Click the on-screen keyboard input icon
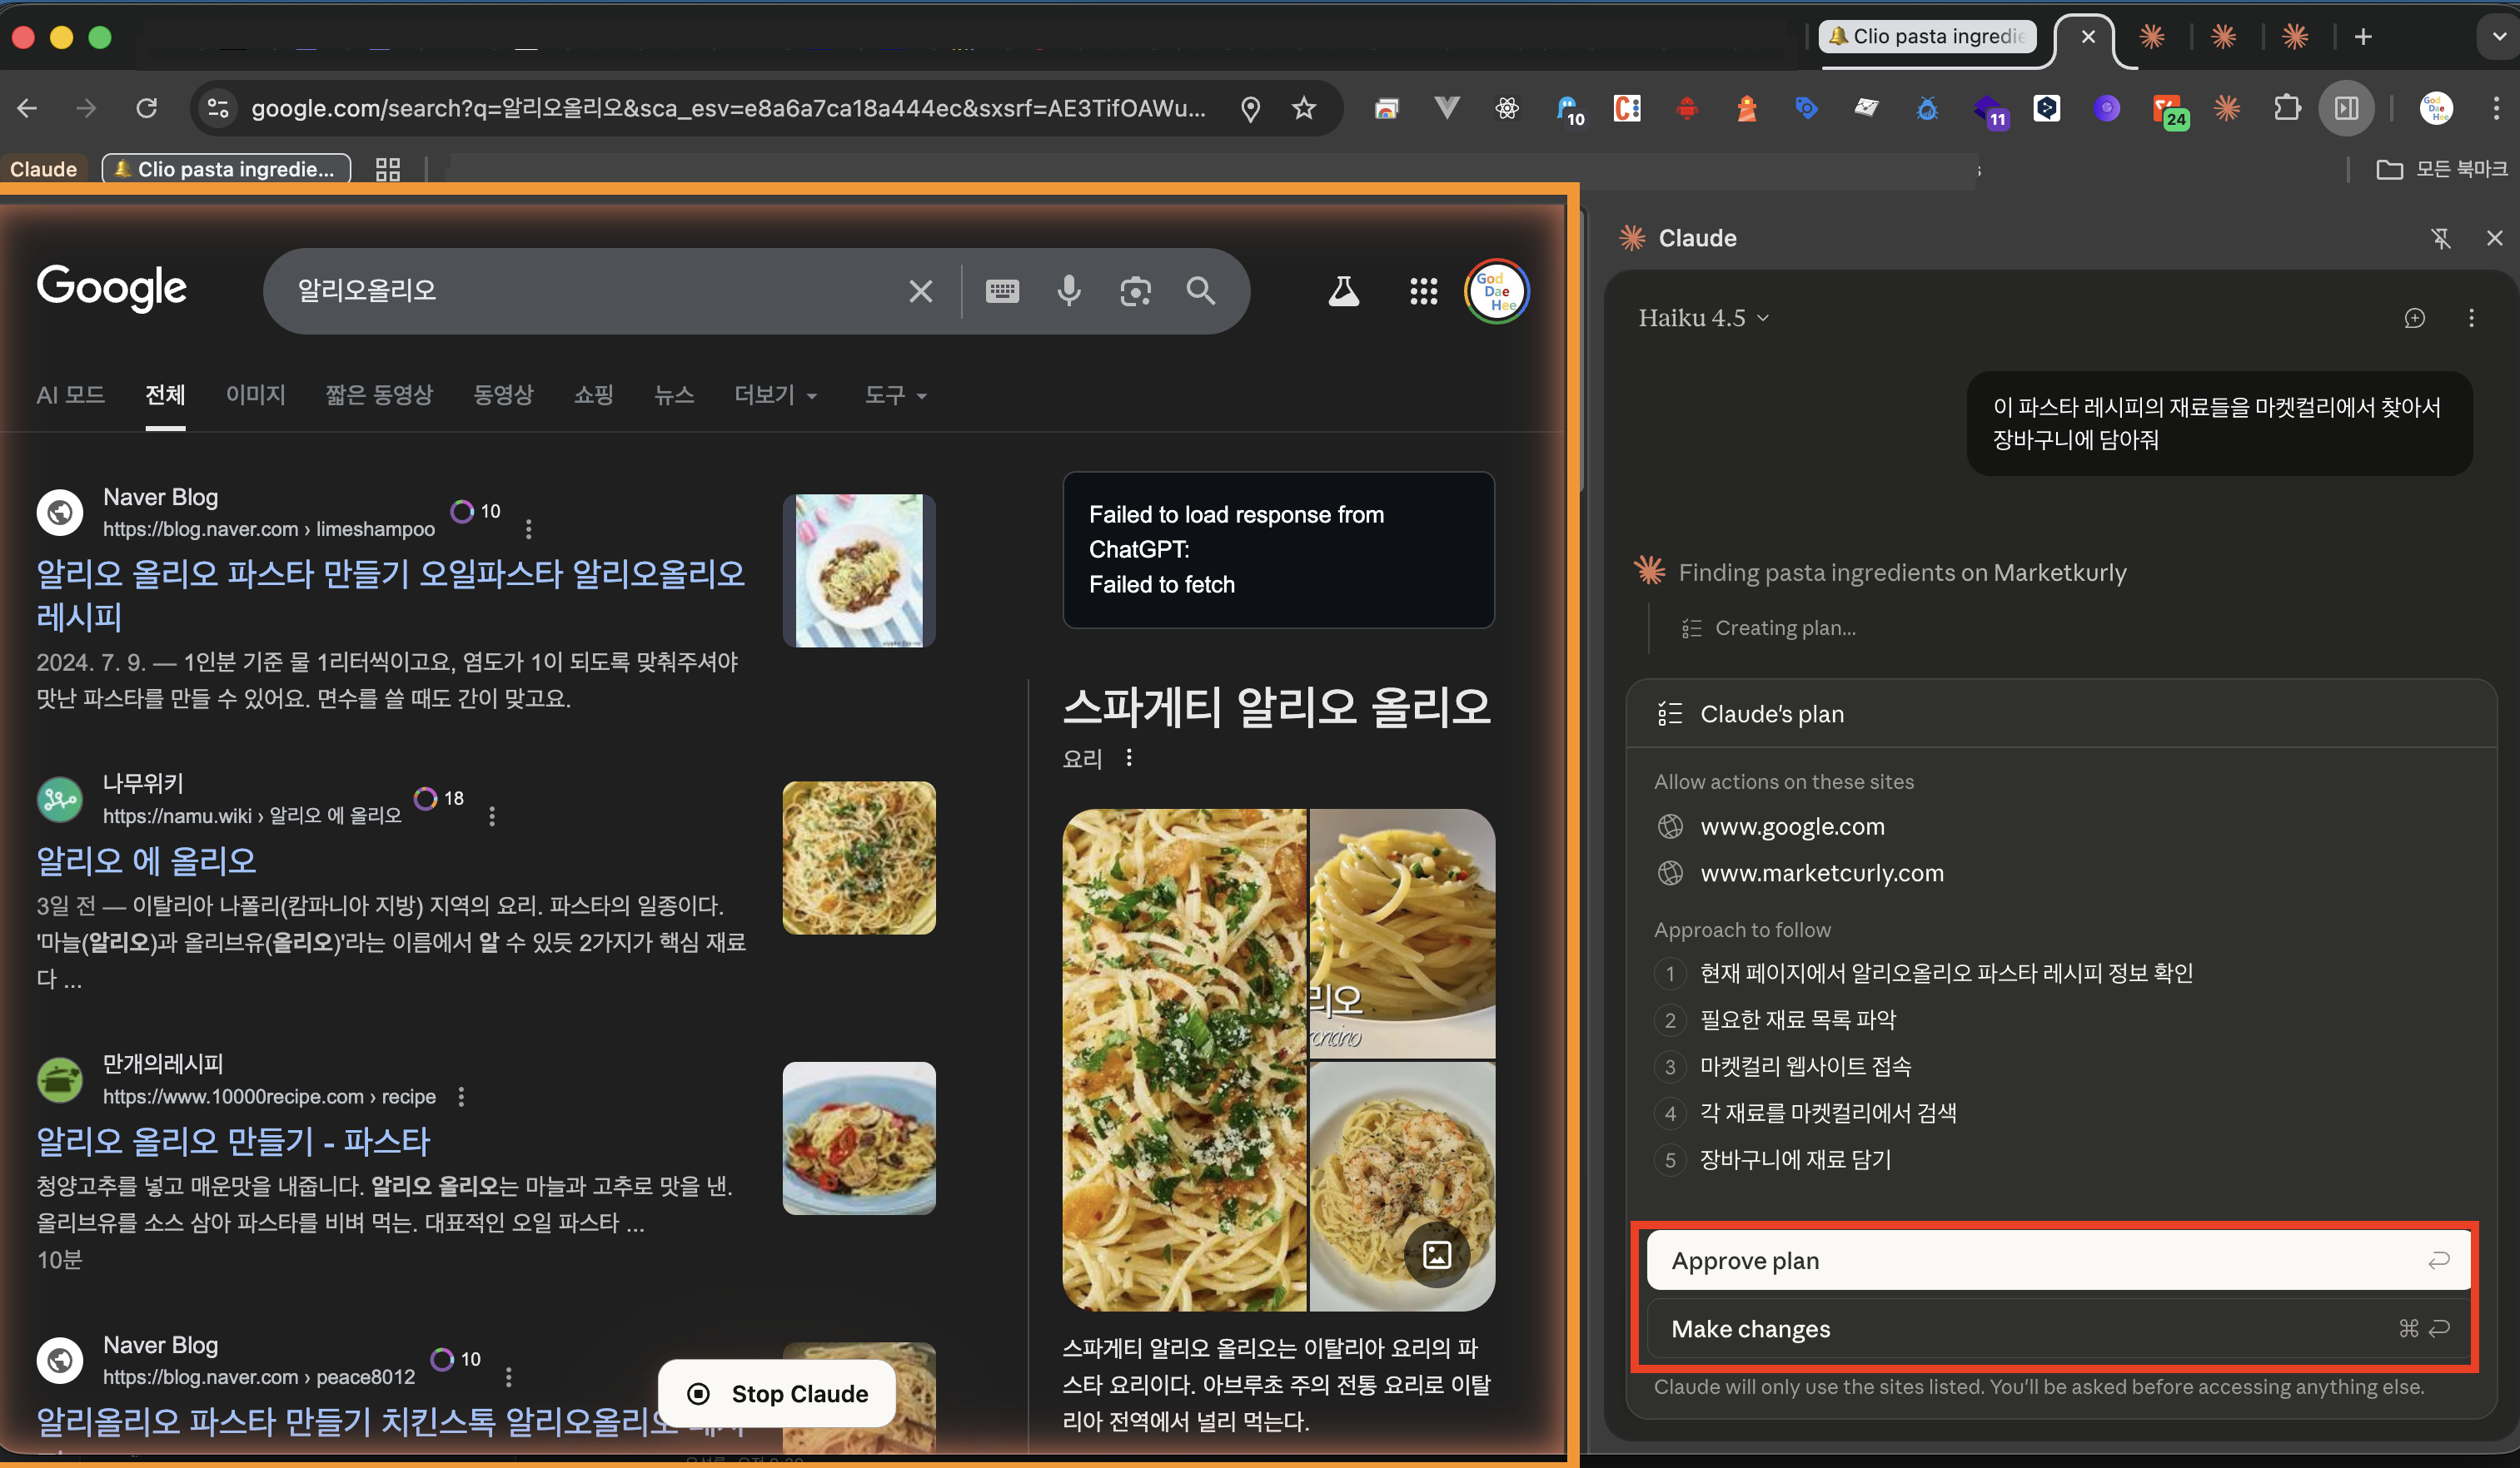The height and width of the screenshot is (1468, 2520). click(x=1002, y=290)
